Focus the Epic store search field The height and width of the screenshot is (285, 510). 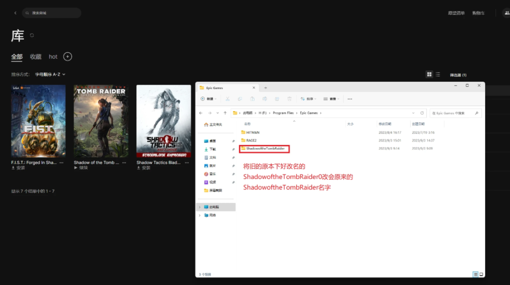pyautogui.click(x=52, y=13)
